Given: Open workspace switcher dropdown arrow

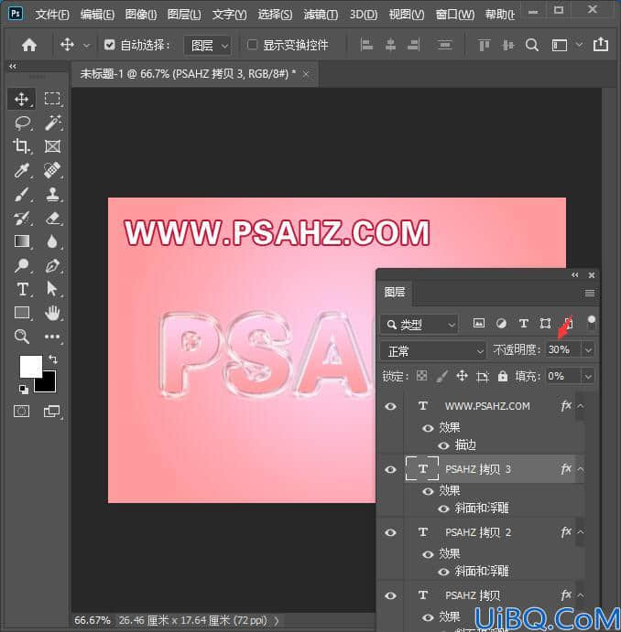Looking at the screenshot, I should pos(580,44).
